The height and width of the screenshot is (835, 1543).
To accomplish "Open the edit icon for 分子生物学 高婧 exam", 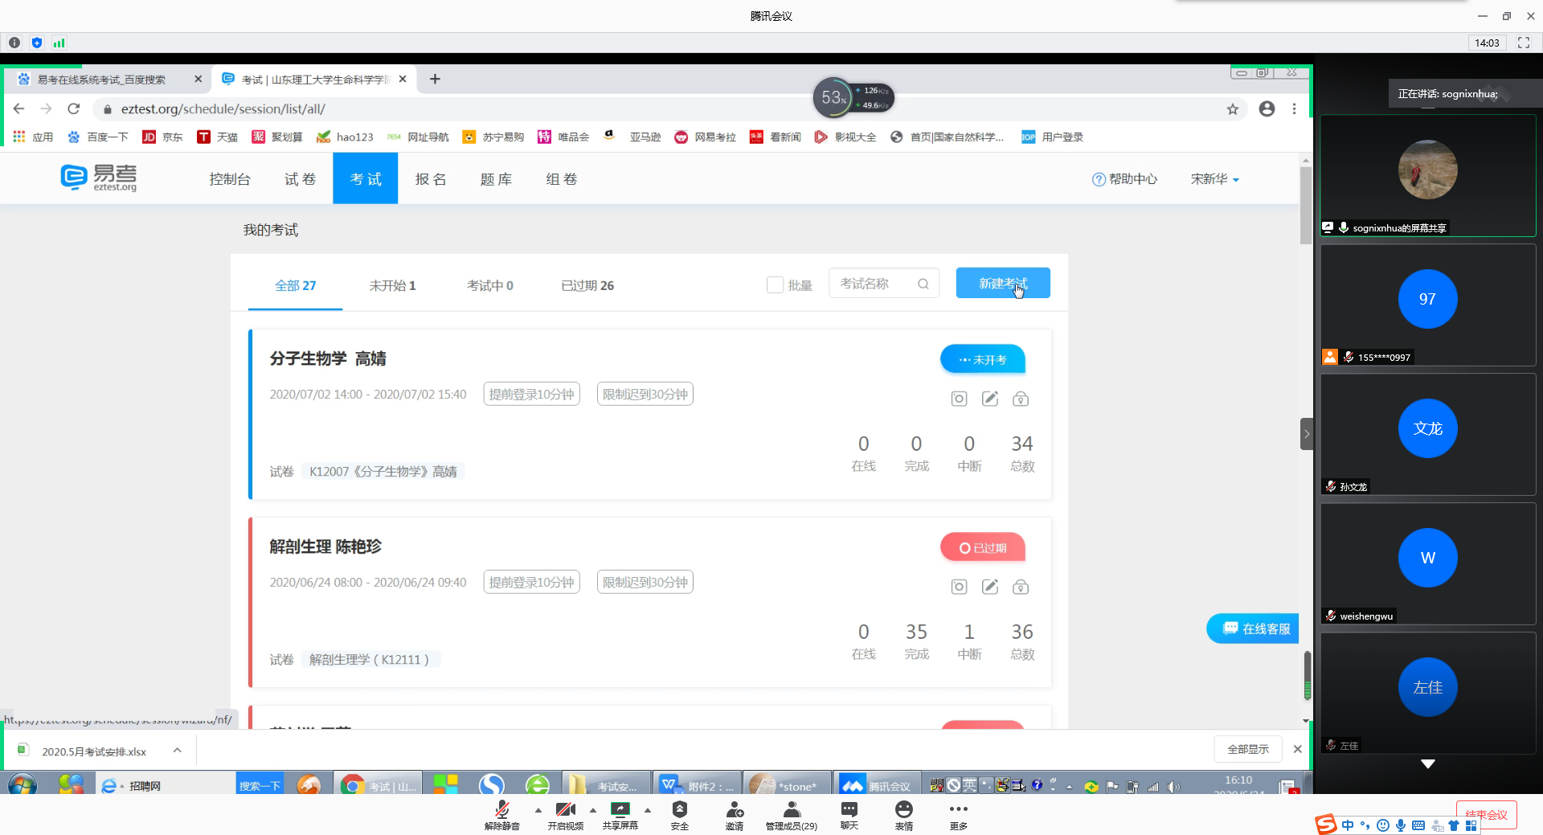I will point(989,399).
